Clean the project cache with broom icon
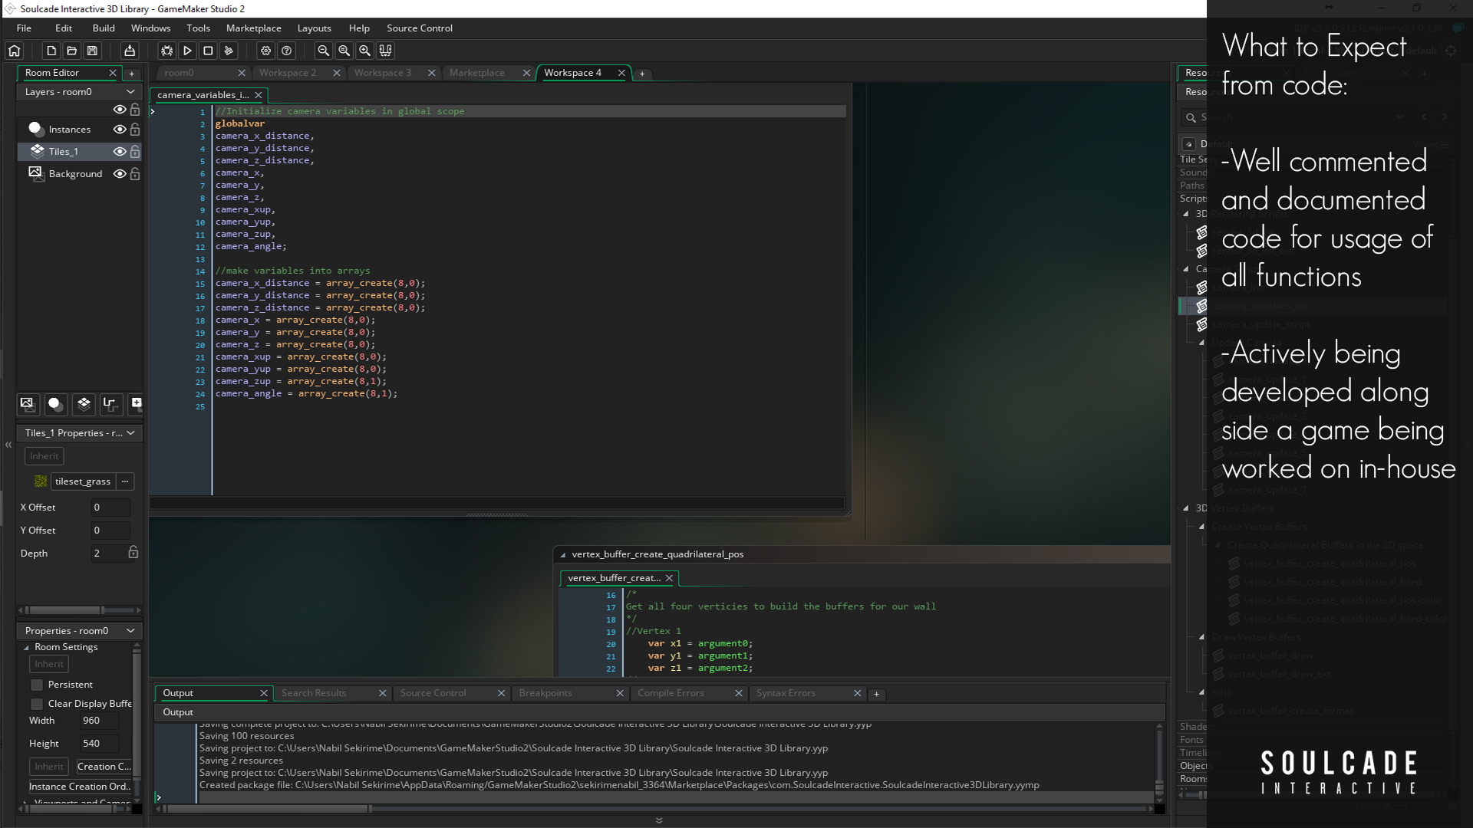This screenshot has width=1473, height=828. tap(229, 51)
